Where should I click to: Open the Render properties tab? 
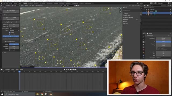144,40
